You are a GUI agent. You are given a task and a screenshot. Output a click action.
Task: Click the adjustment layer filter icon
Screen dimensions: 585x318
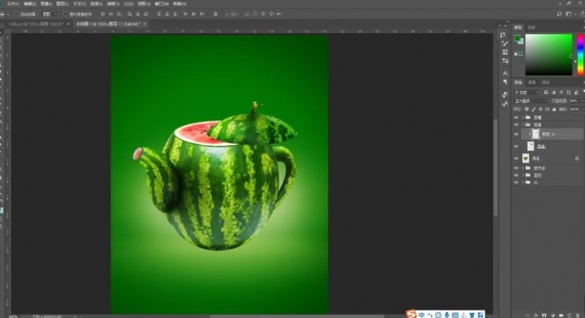(x=553, y=92)
